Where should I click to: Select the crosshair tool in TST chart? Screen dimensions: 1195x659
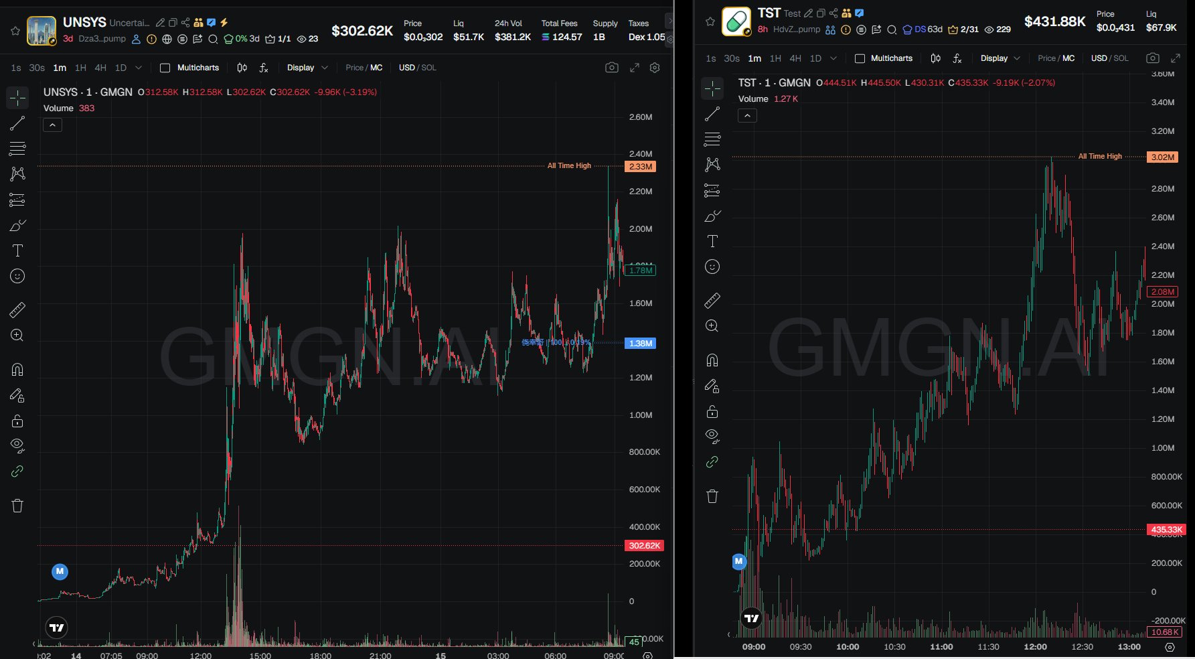(712, 88)
